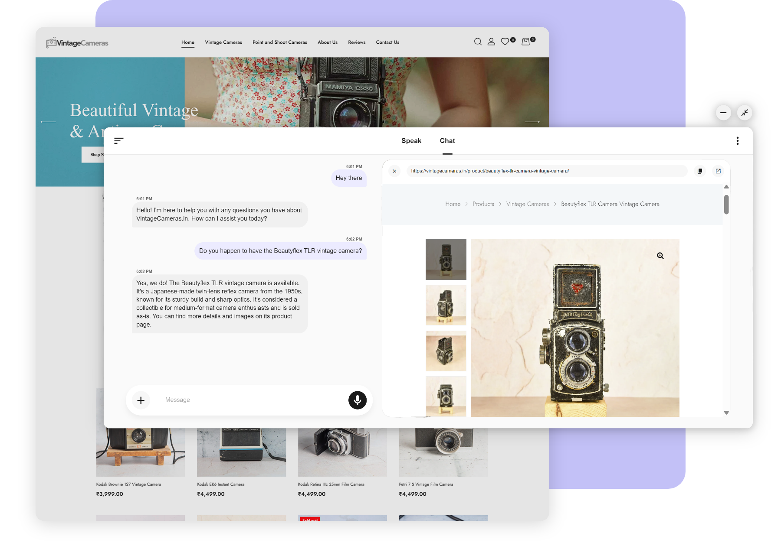Open the three-dot more options menu
This screenshot has height=546, width=781.
(737, 141)
